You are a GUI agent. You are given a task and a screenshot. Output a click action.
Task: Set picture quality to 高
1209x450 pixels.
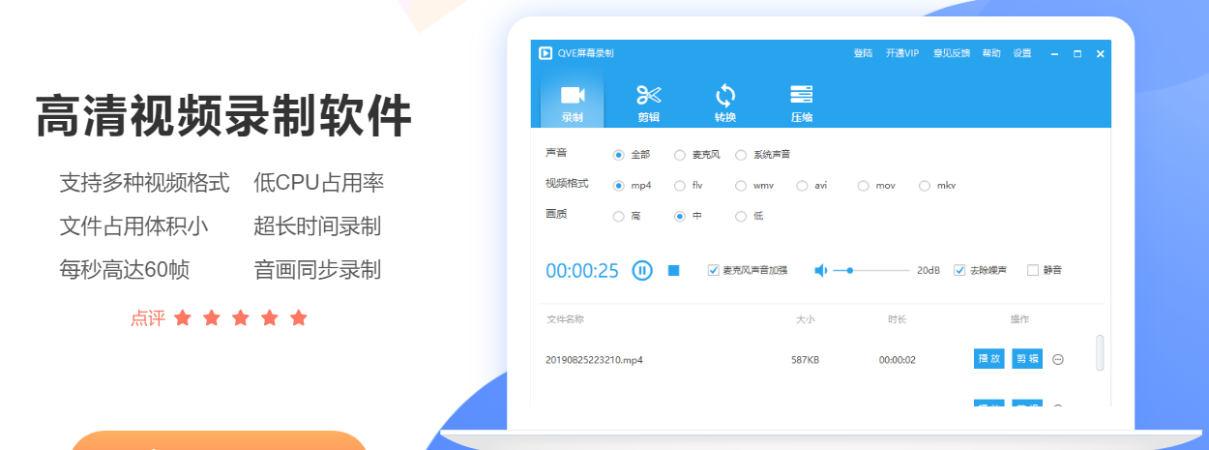[619, 216]
